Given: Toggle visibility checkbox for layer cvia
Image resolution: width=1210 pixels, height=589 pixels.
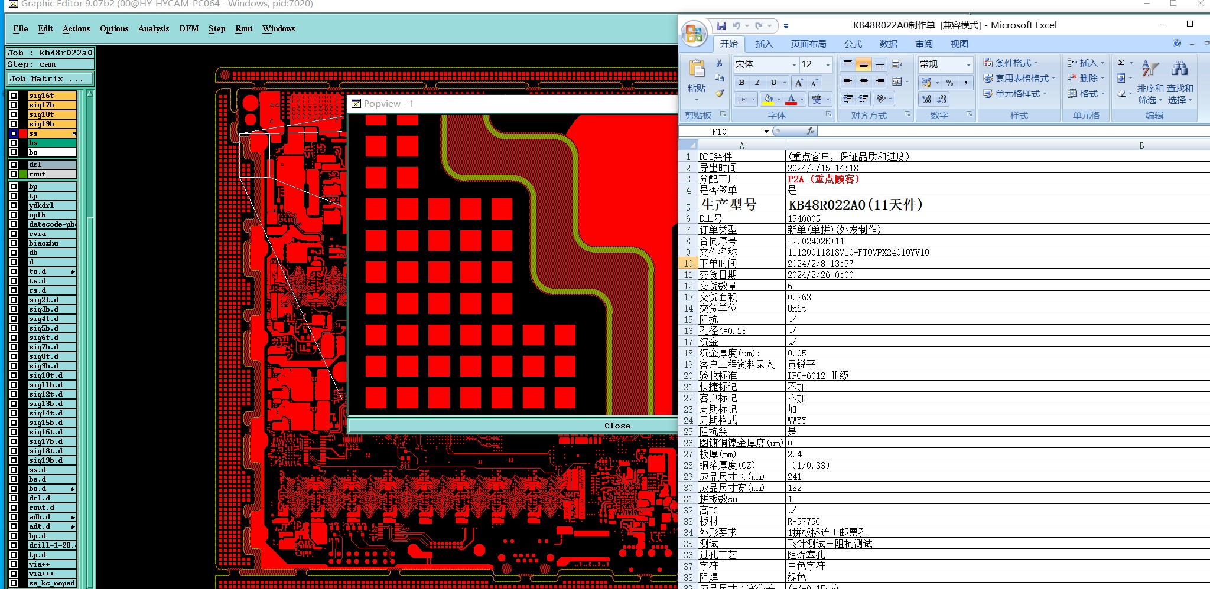Looking at the screenshot, I should tap(14, 234).
